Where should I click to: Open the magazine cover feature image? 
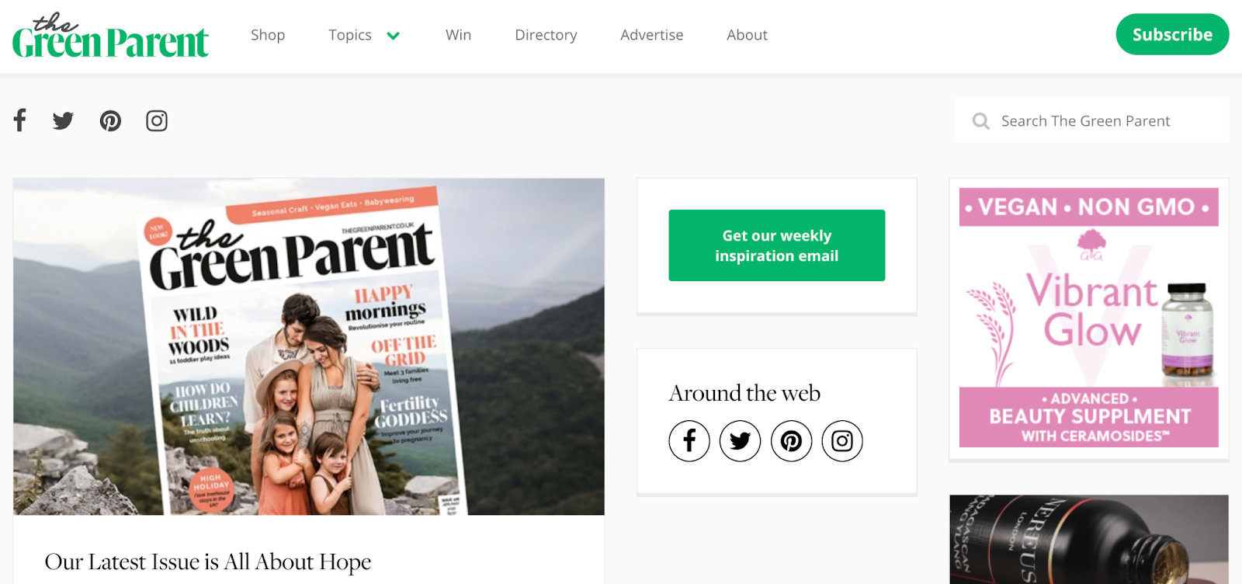pyautogui.click(x=309, y=346)
